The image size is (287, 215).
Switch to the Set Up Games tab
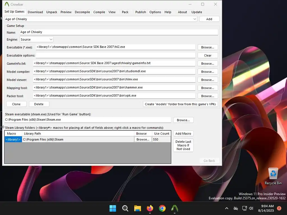[x=14, y=11]
